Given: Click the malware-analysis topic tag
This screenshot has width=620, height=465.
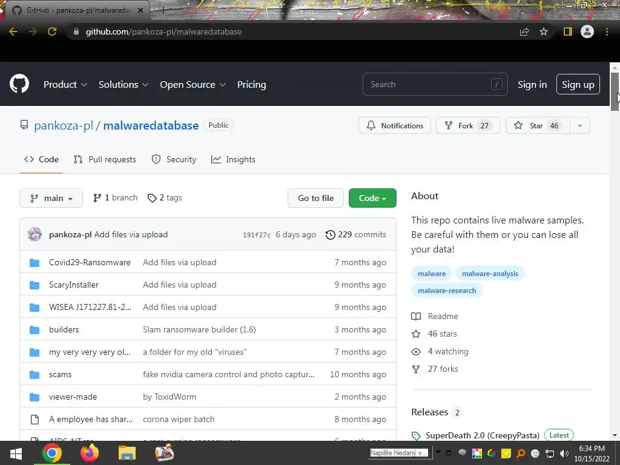Looking at the screenshot, I should pyautogui.click(x=490, y=274).
